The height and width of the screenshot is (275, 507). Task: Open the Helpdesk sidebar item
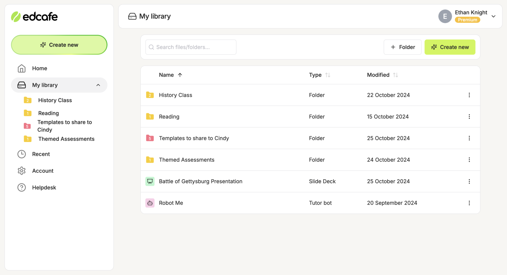(44, 188)
